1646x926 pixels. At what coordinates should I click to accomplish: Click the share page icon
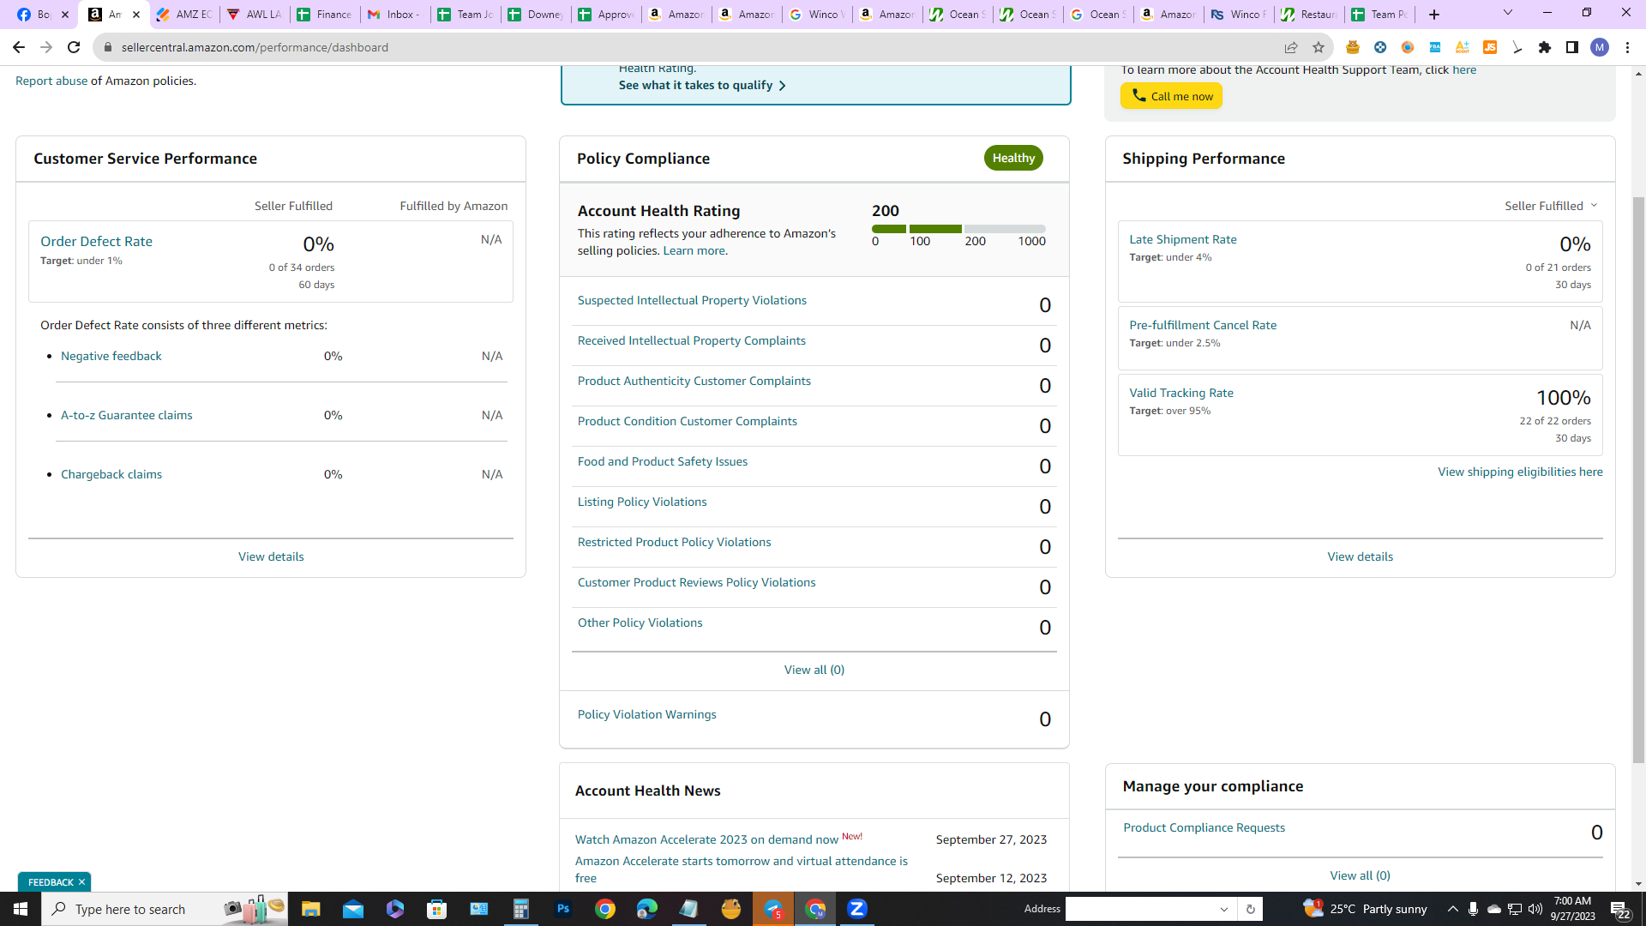(1291, 47)
